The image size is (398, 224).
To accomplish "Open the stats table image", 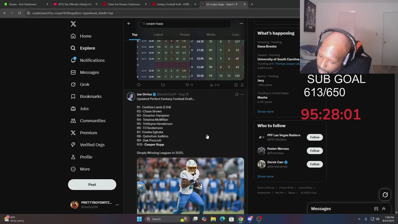I will point(190,60).
